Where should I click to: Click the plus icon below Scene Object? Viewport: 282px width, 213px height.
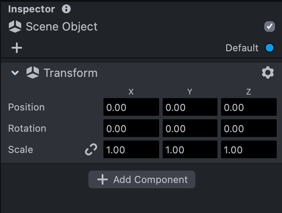coord(17,48)
